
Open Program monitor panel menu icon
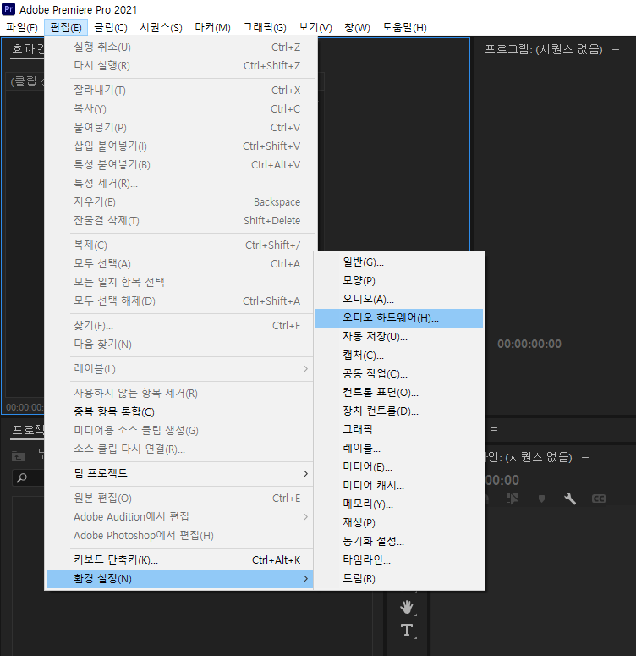coord(616,49)
